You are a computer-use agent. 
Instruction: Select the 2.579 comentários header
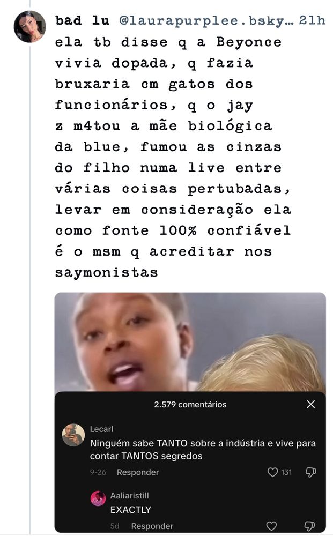[x=190, y=404]
